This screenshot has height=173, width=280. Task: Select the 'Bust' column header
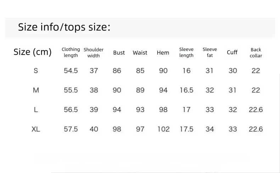(119, 53)
